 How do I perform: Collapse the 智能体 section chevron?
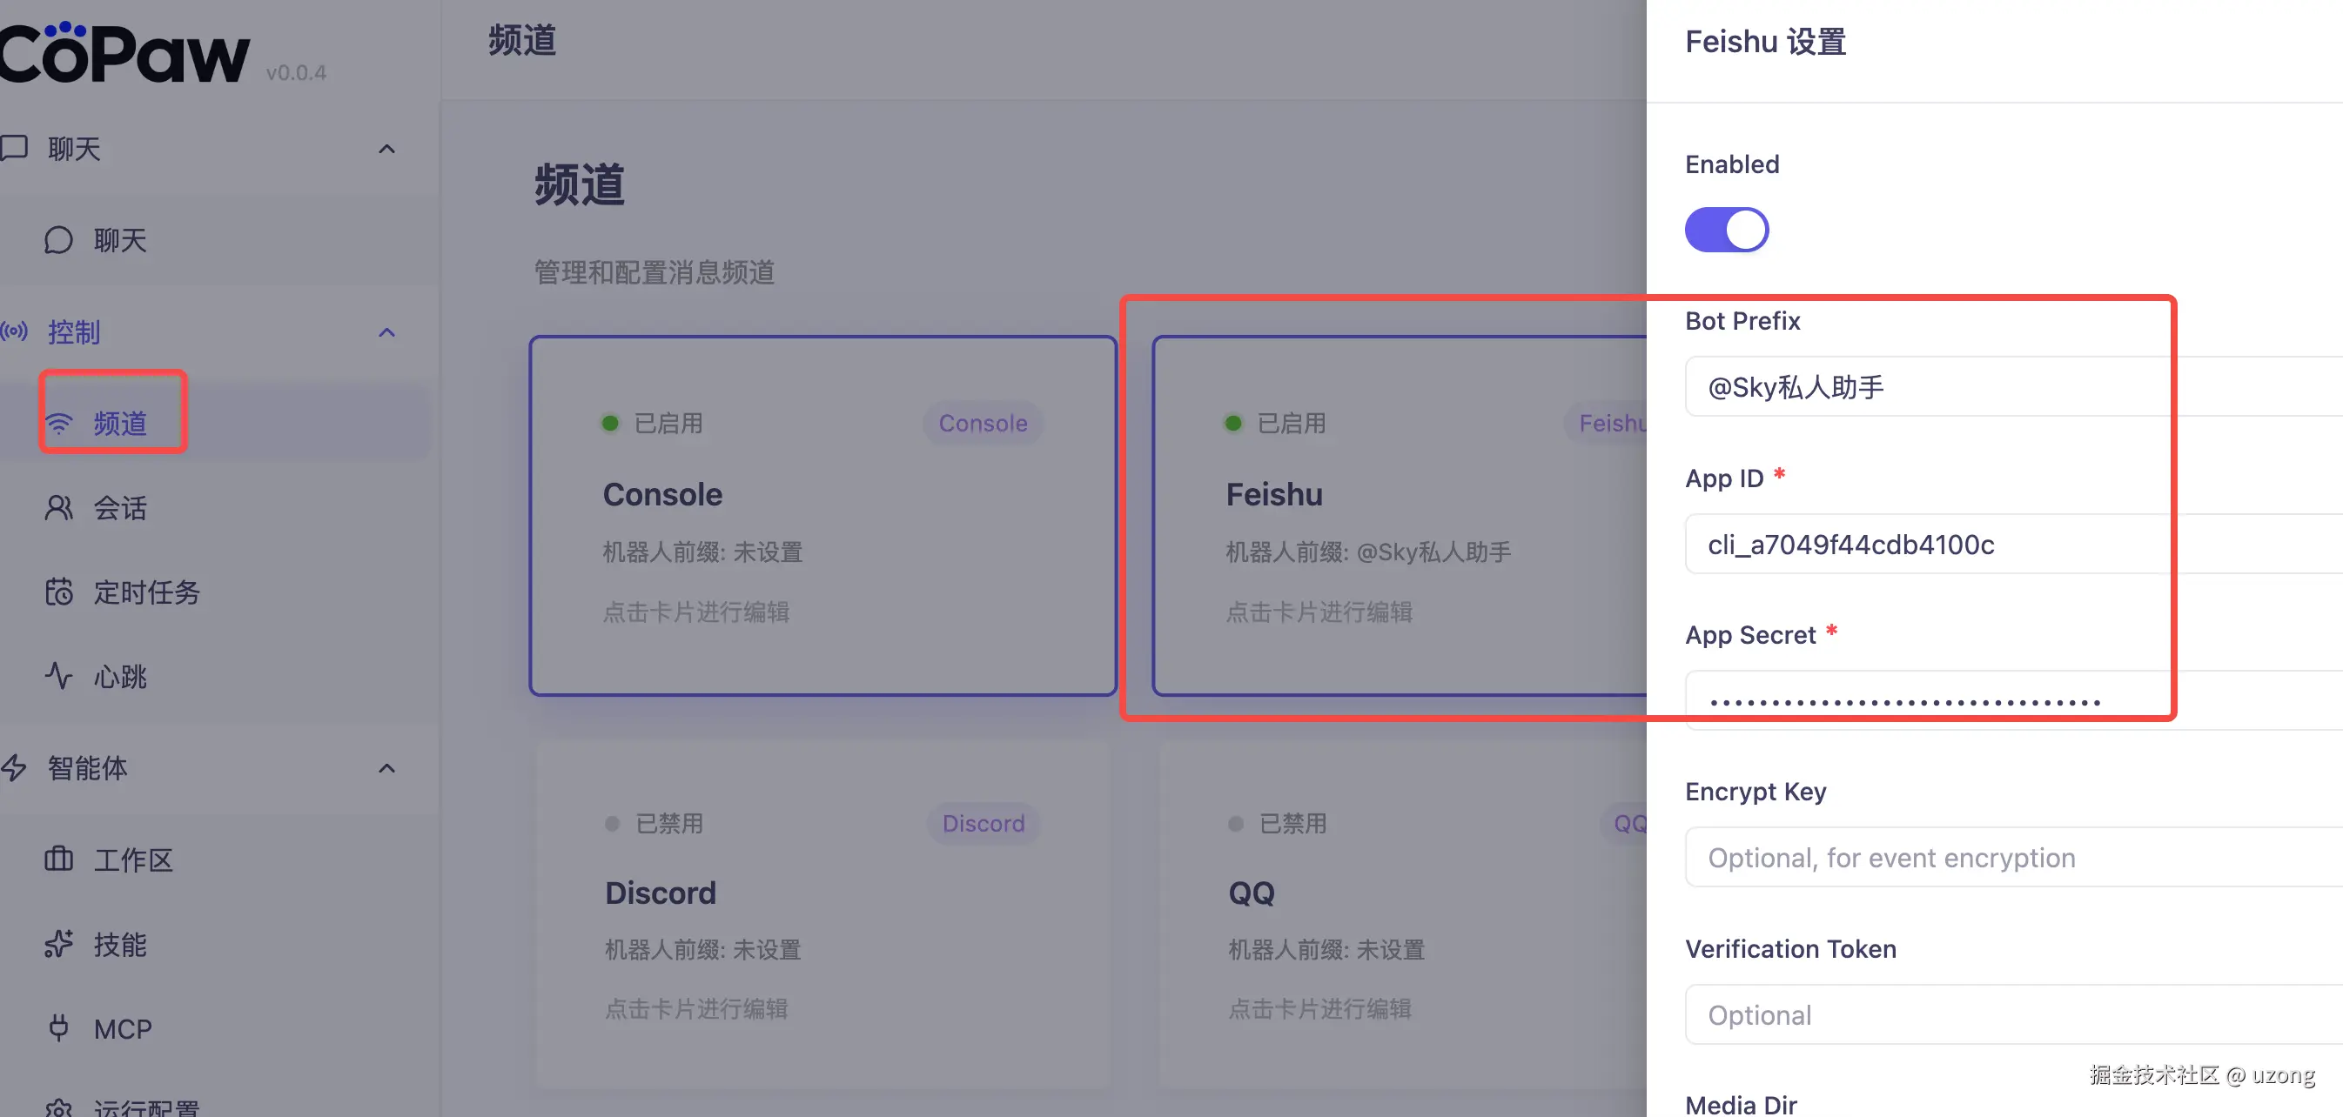(386, 769)
